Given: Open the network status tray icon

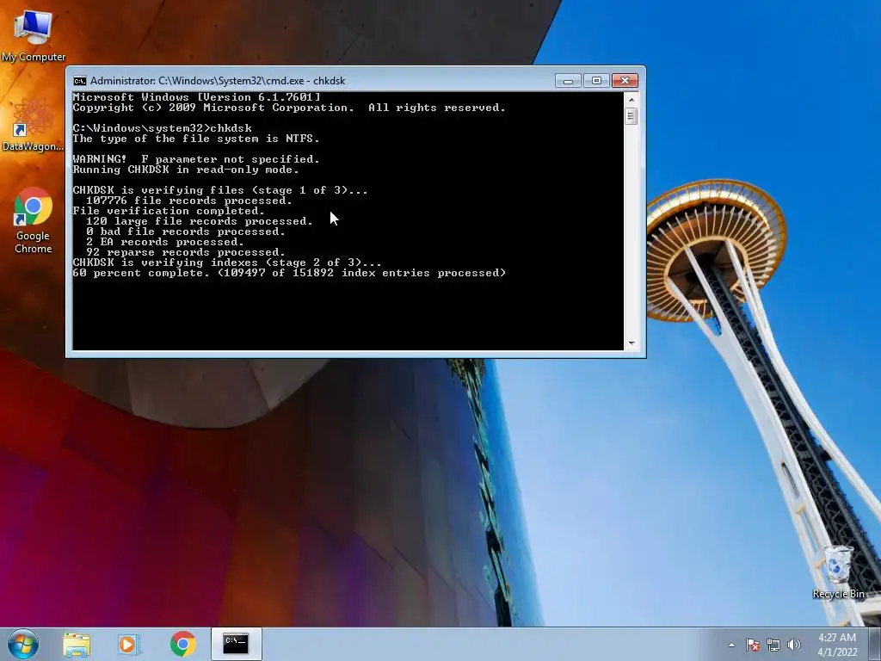Looking at the screenshot, I should [x=773, y=645].
